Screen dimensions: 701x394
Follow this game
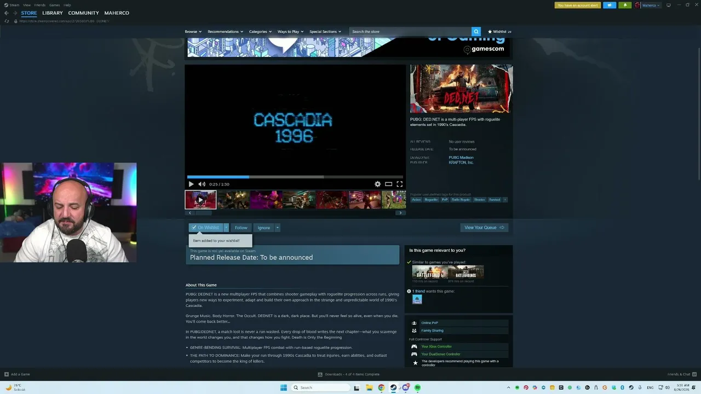tap(241, 228)
